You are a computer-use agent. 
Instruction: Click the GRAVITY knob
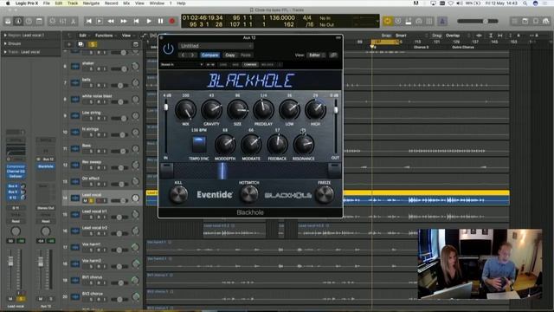coord(211,110)
